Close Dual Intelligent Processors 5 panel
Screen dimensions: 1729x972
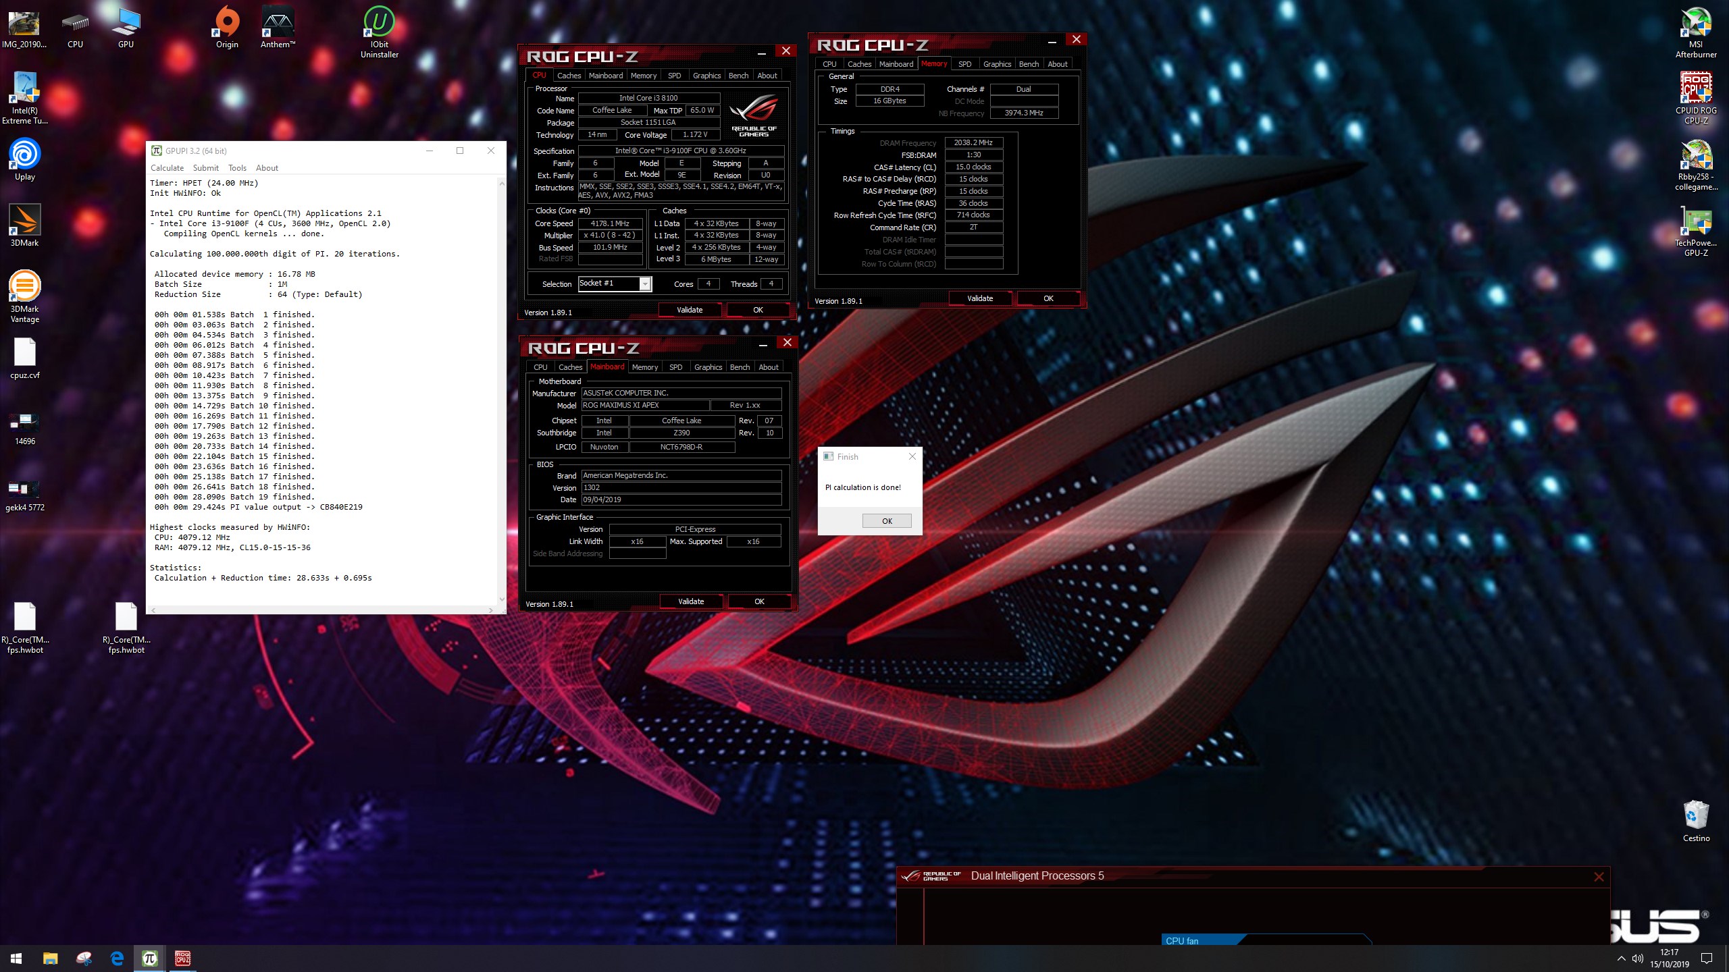click(1599, 877)
